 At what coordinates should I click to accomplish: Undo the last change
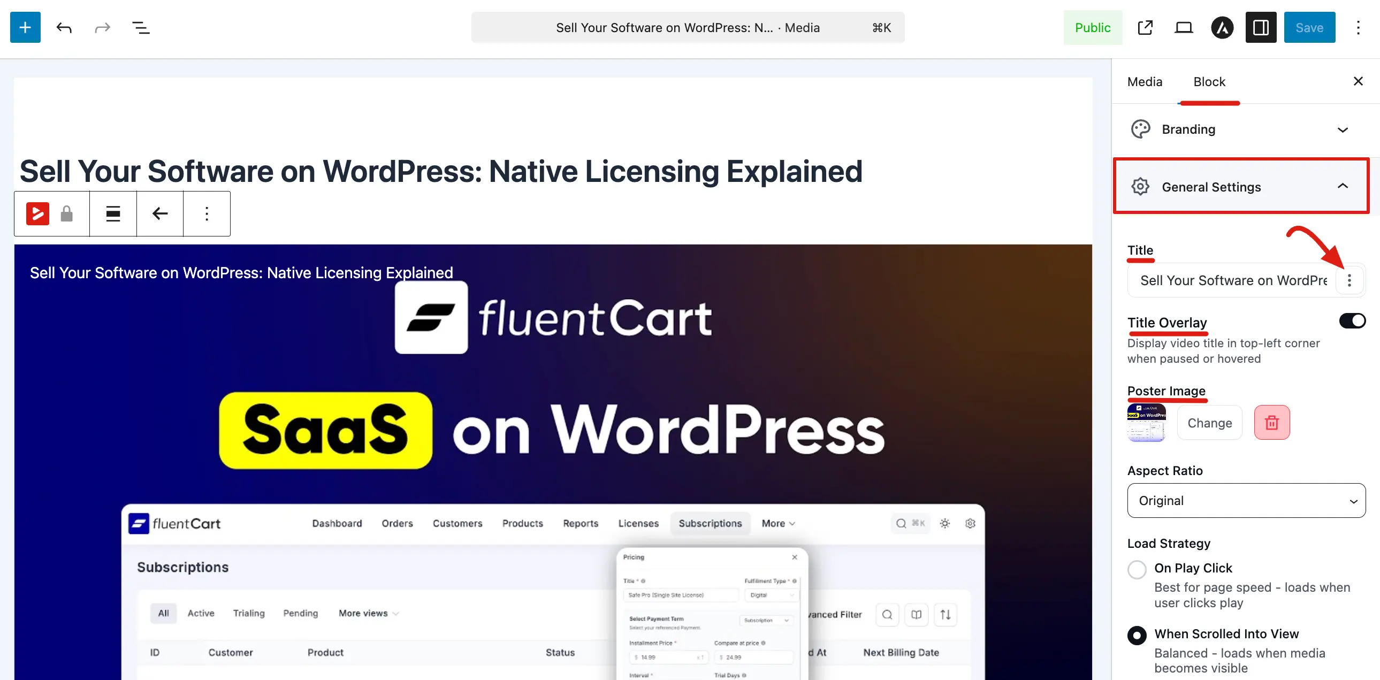click(64, 27)
